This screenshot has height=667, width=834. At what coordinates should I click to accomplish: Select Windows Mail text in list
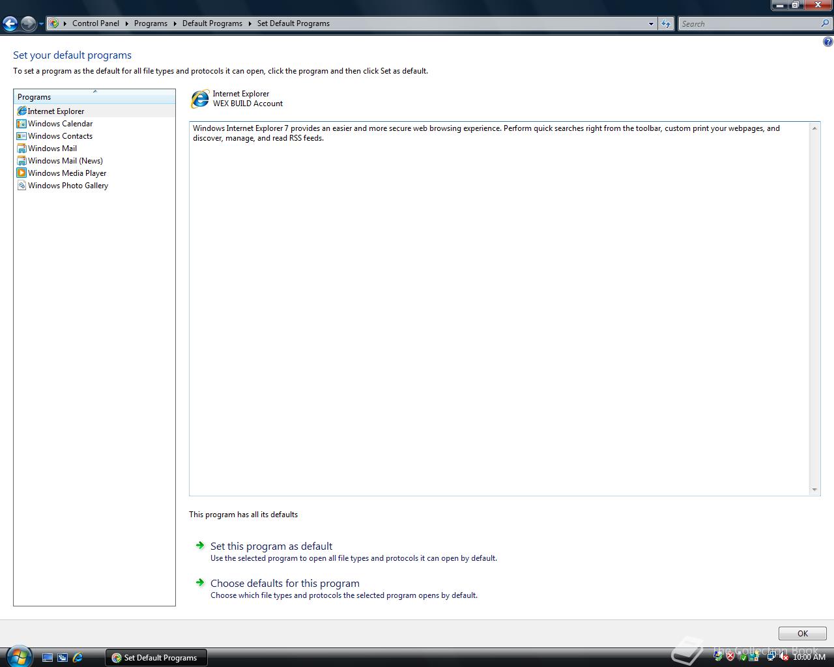tap(53, 149)
